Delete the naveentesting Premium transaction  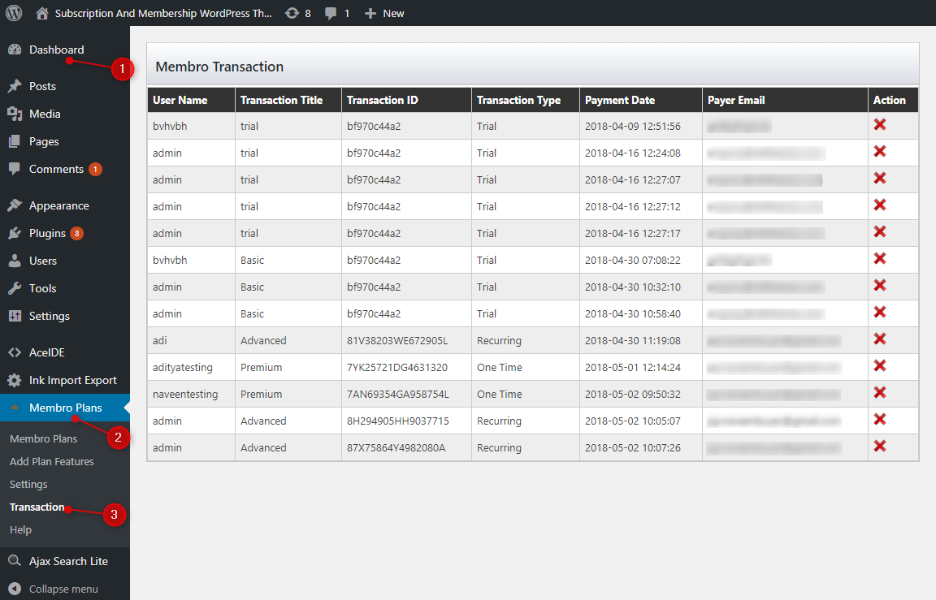click(880, 392)
